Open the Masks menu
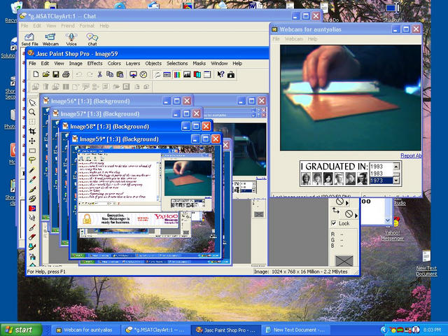448x336 pixels. (x=199, y=64)
